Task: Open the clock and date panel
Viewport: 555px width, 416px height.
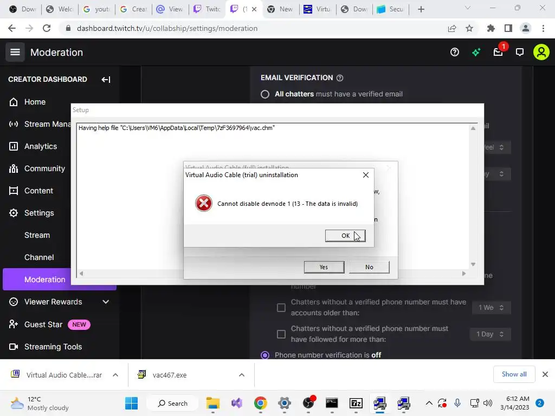Action: point(514,403)
